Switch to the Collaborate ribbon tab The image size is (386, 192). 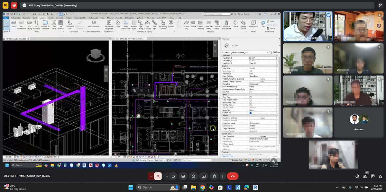point(93,18)
